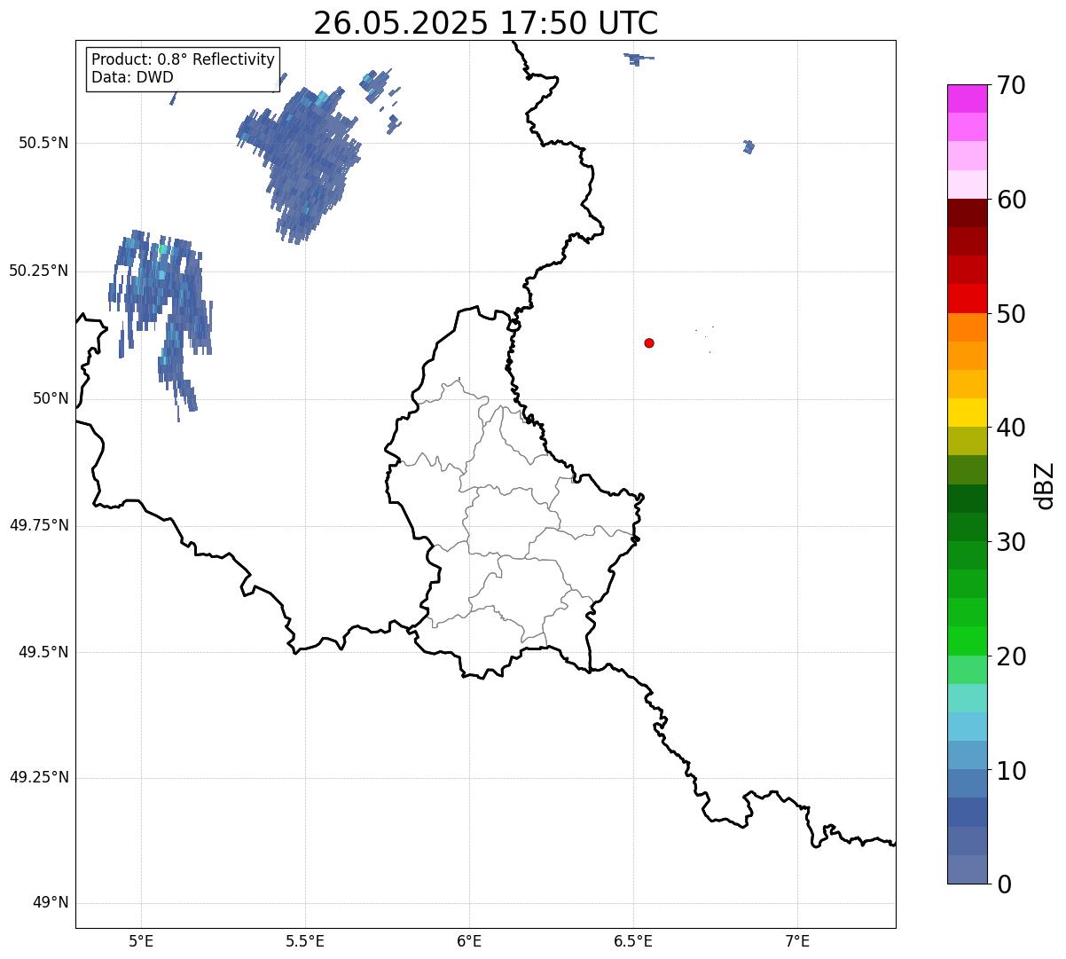Click the 'dBZ' colorbar axis label
1066x959 pixels.
(x=1045, y=485)
